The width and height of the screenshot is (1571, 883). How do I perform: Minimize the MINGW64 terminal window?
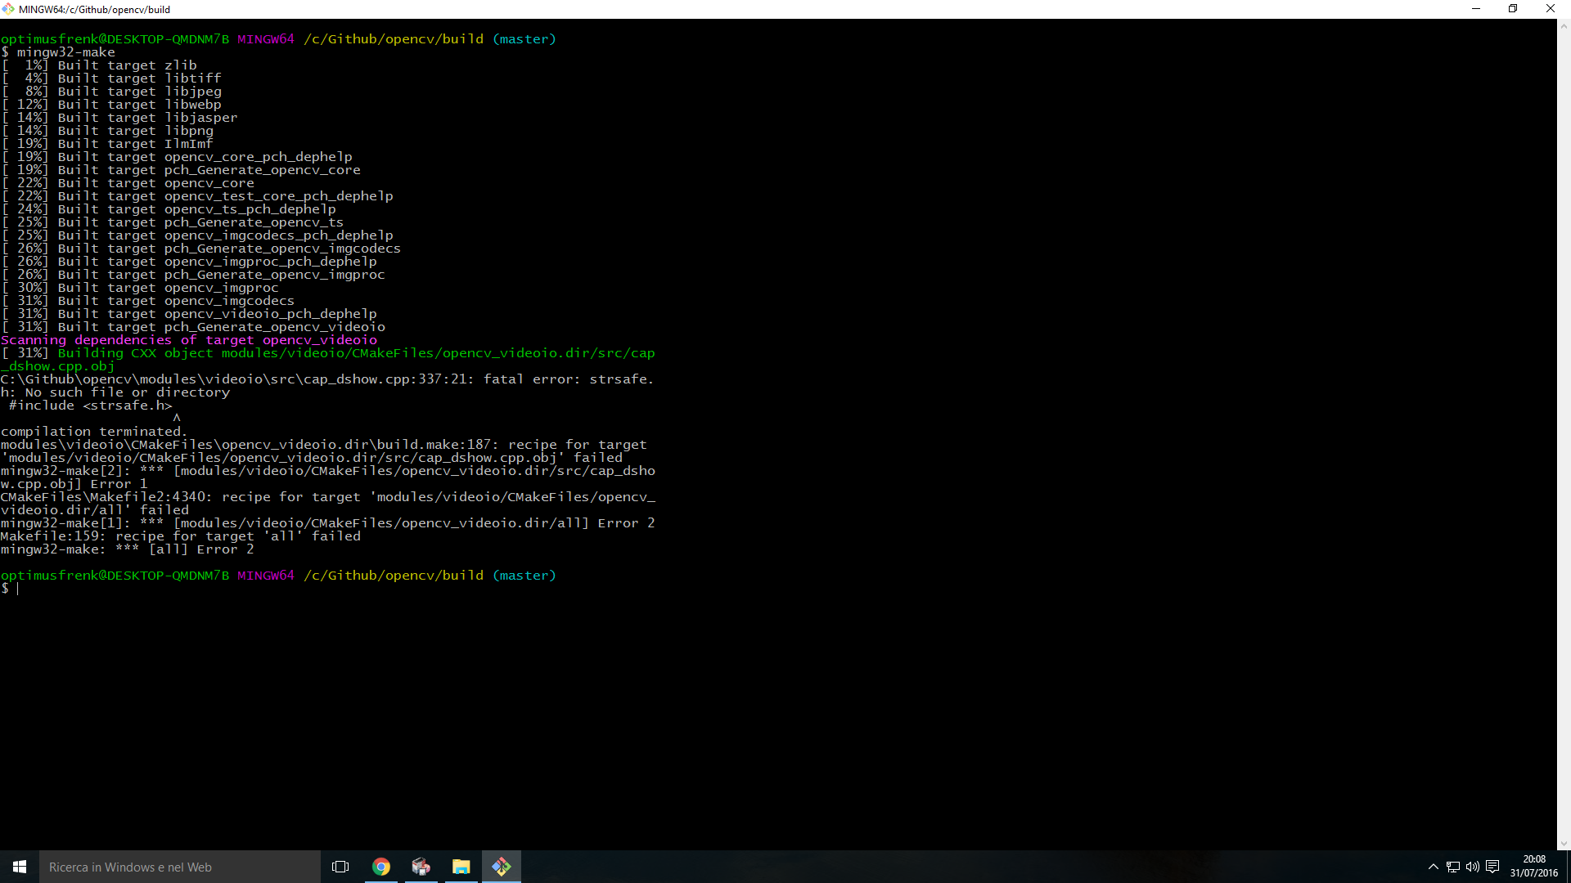[1476, 9]
